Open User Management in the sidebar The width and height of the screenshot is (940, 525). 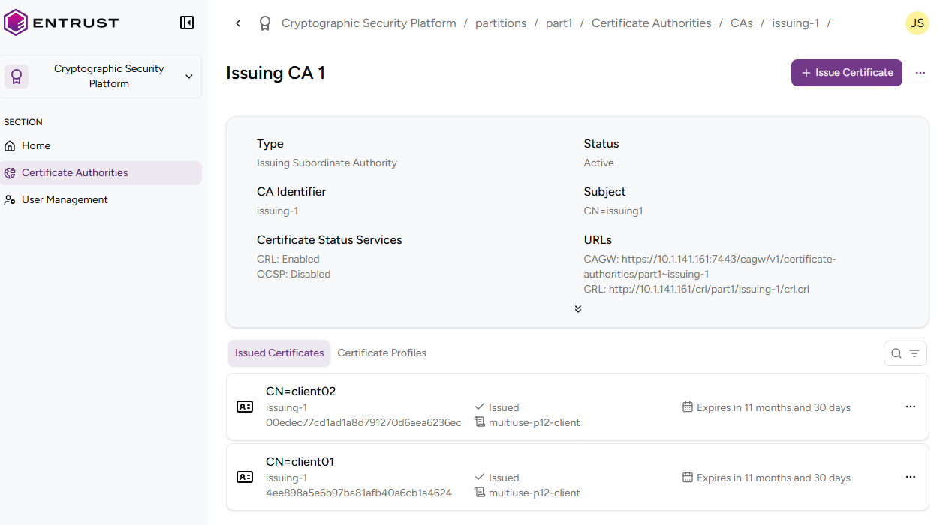[65, 199]
